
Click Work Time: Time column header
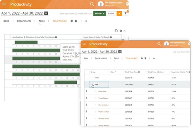[x=131, y=72]
